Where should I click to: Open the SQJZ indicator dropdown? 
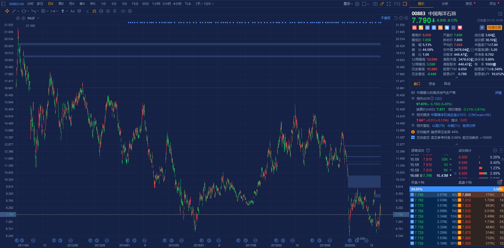click(x=38, y=18)
